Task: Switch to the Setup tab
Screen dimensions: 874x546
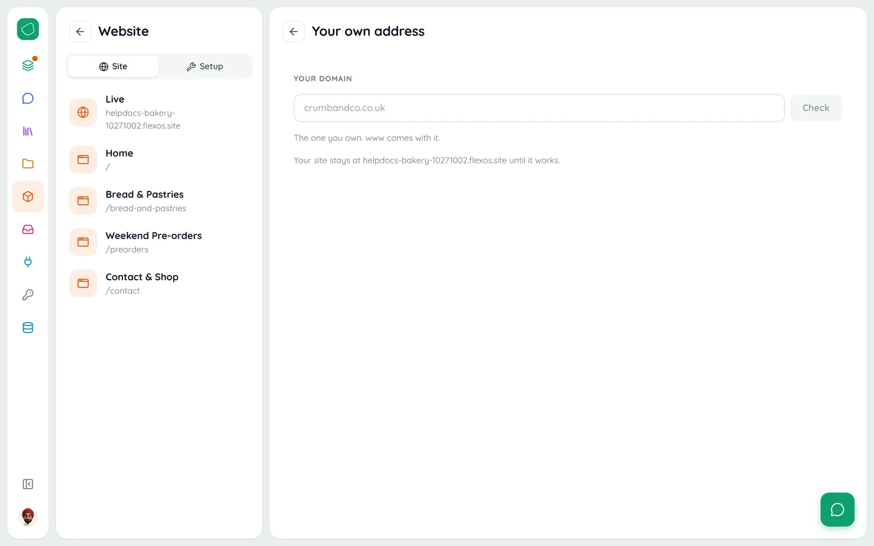Action: tap(205, 67)
